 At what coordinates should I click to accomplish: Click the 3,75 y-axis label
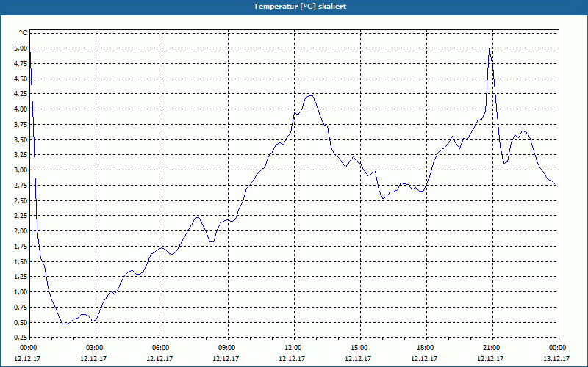(x=21, y=125)
